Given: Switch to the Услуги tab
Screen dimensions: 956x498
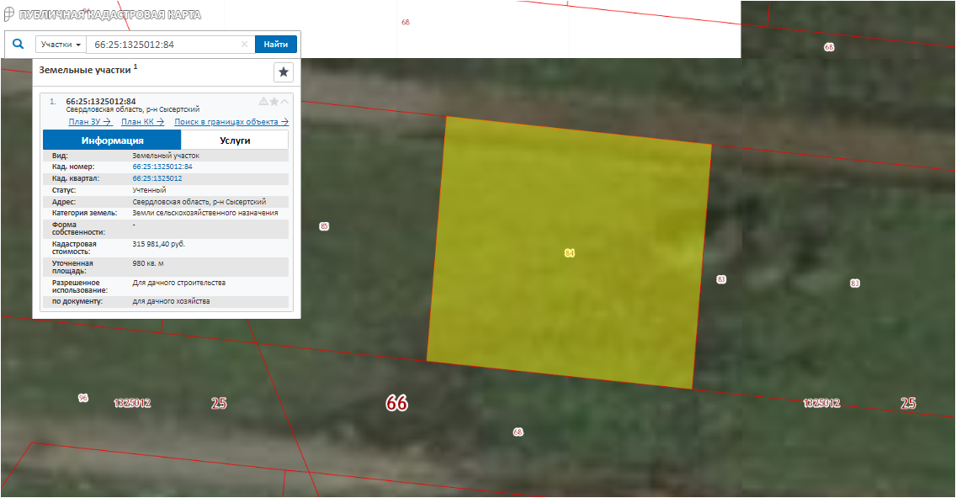Looking at the screenshot, I should (x=235, y=140).
